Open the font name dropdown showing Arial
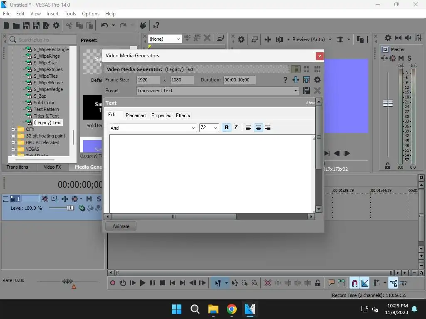The height and width of the screenshot is (319, 426). tap(153, 128)
